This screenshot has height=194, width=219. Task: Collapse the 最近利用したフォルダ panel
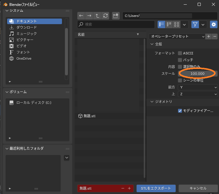(7, 149)
